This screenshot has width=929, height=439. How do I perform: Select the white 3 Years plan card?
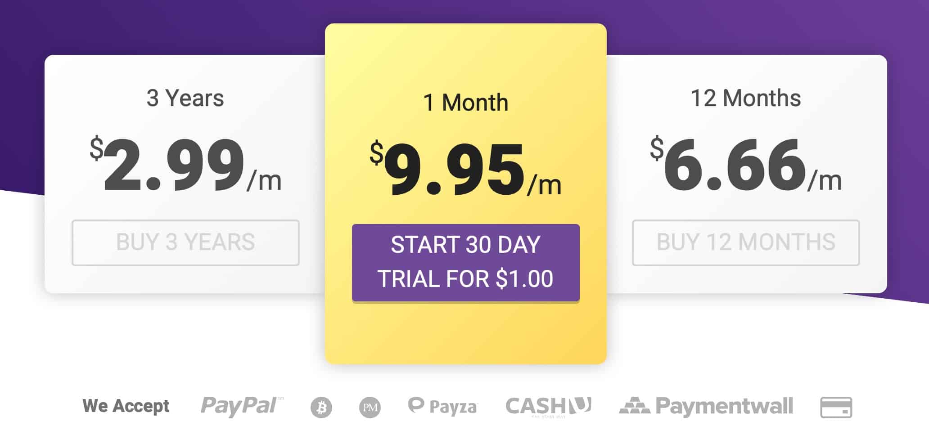pyautogui.click(x=185, y=174)
